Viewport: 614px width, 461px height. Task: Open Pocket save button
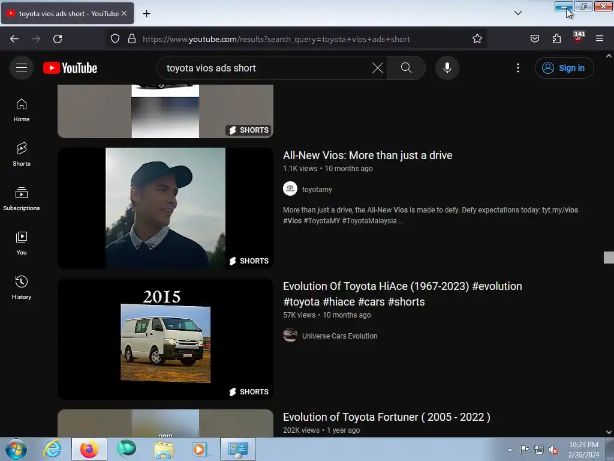534,39
